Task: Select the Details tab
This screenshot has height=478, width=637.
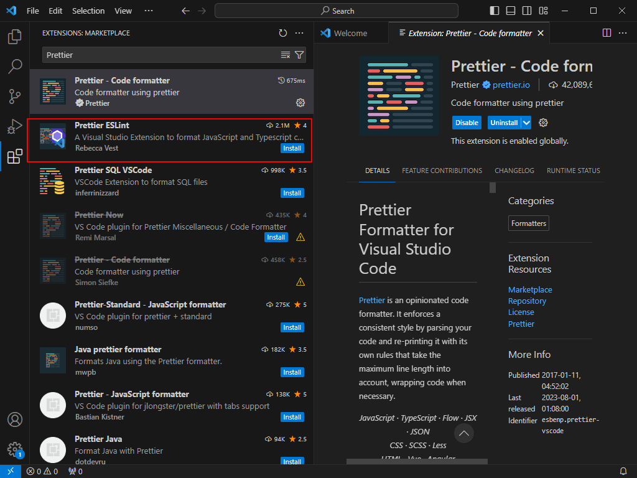Action: click(x=378, y=171)
